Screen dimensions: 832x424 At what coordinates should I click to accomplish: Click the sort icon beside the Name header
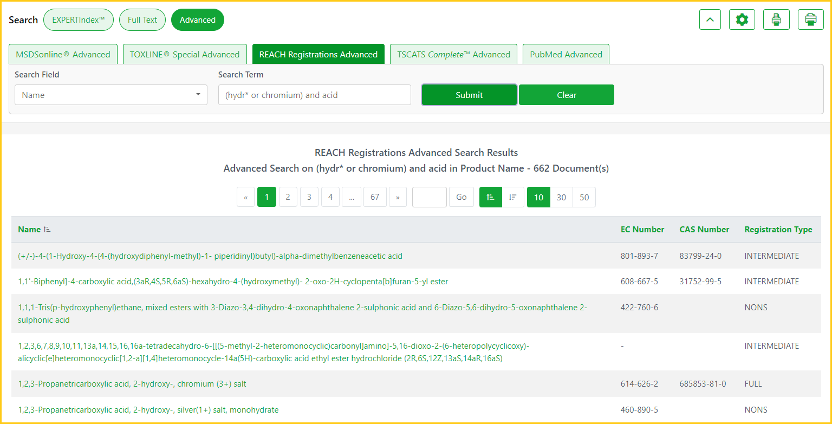point(48,230)
